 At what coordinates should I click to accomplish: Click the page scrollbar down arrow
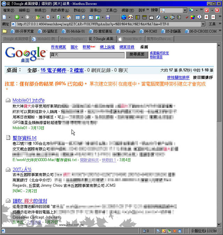coord(219,224)
